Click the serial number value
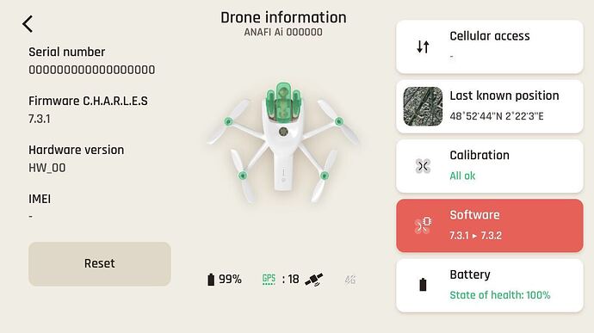This screenshot has height=333, width=594. coord(91,70)
